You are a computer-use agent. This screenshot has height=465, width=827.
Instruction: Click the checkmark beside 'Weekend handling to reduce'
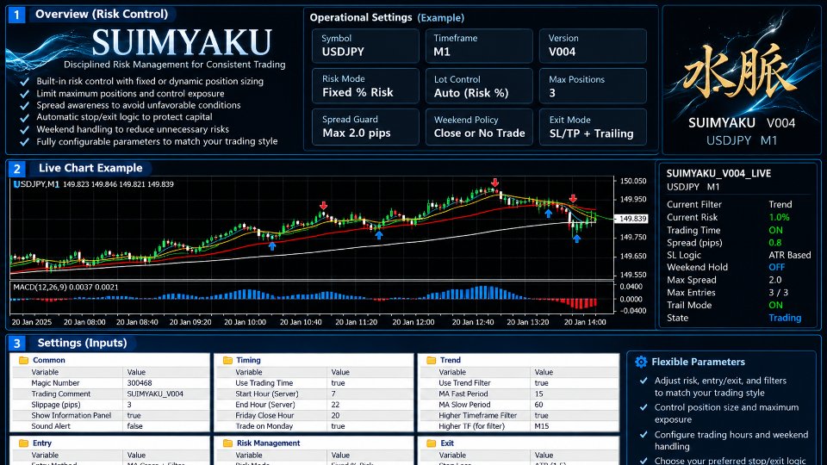(24, 130)
